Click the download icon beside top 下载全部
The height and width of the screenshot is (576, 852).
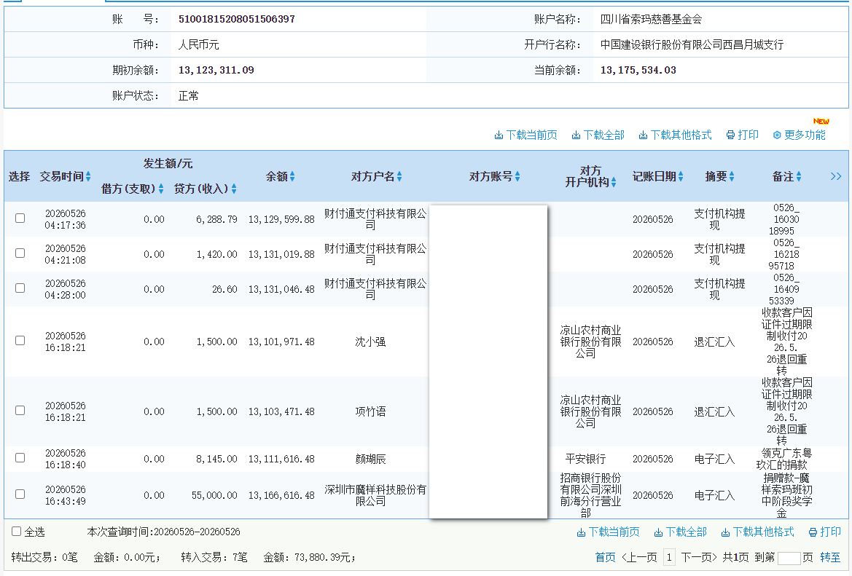click(576, 135)
